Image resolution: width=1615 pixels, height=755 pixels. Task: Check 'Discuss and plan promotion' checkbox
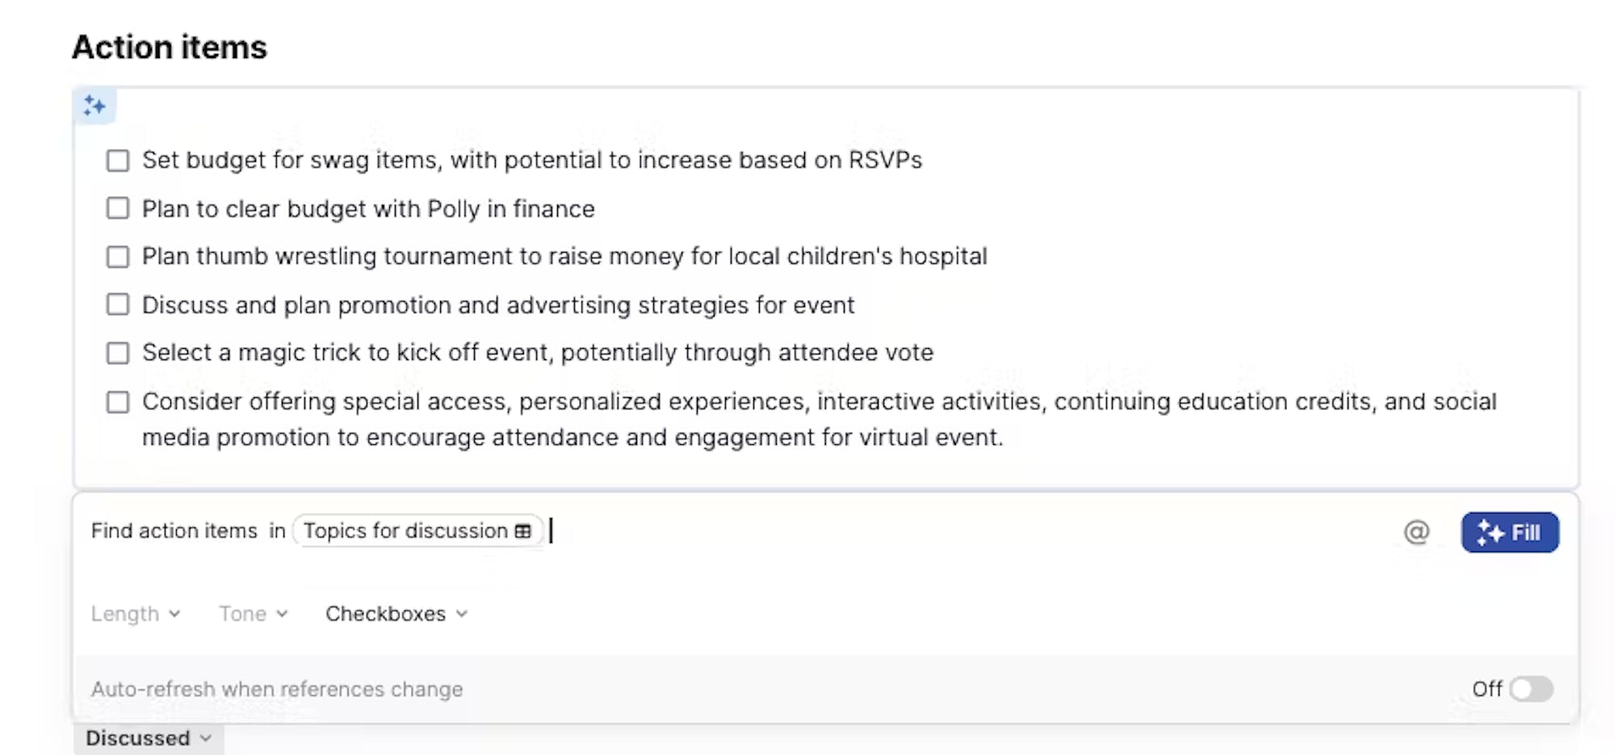click(x=118, y=304)
